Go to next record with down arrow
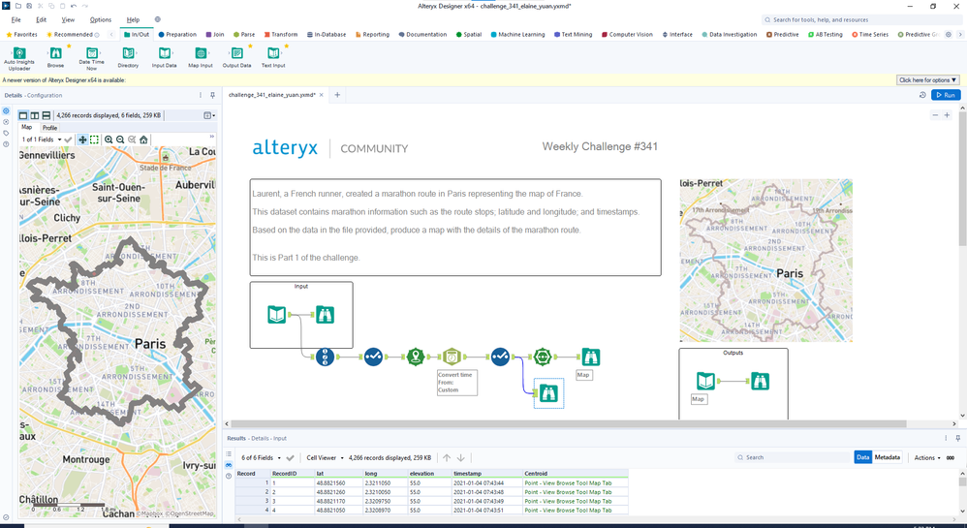This screenshot has width=967, height=528. point(460,457)
